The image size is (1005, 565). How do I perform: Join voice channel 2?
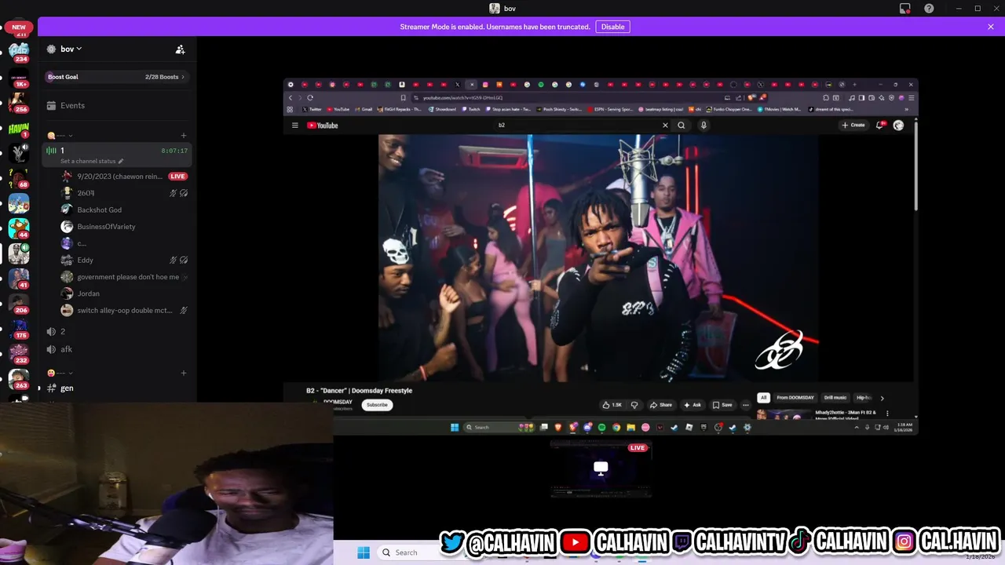[x=116, y=332]
